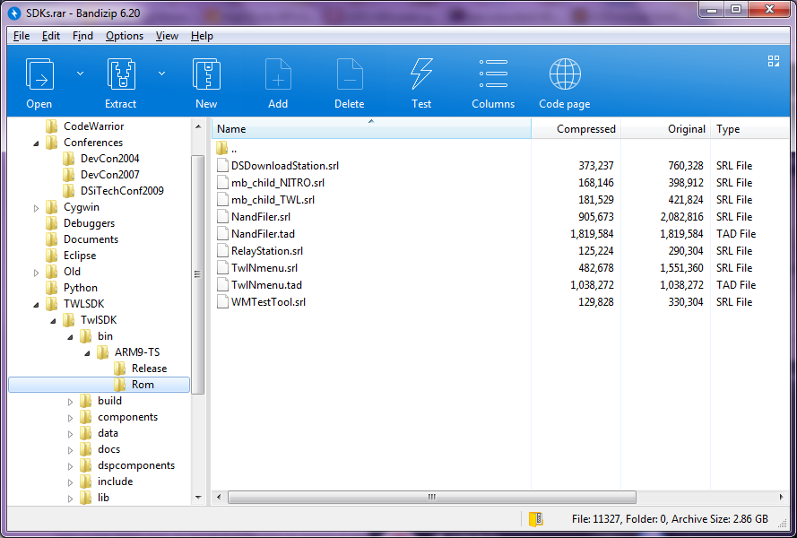Viewport: 797px width, 538px height.
Task: Expand the dspcomponents folder node
Action: point(70,466)
